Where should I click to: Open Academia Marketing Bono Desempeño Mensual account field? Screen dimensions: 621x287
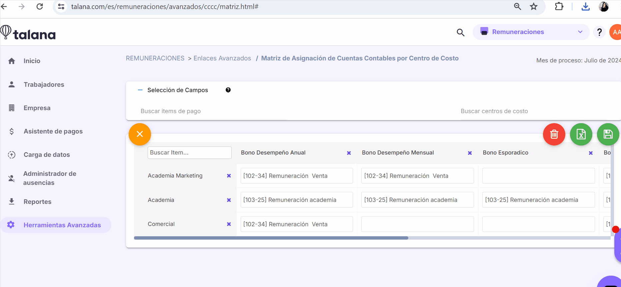pyautogui.click(x=417, y=176)
